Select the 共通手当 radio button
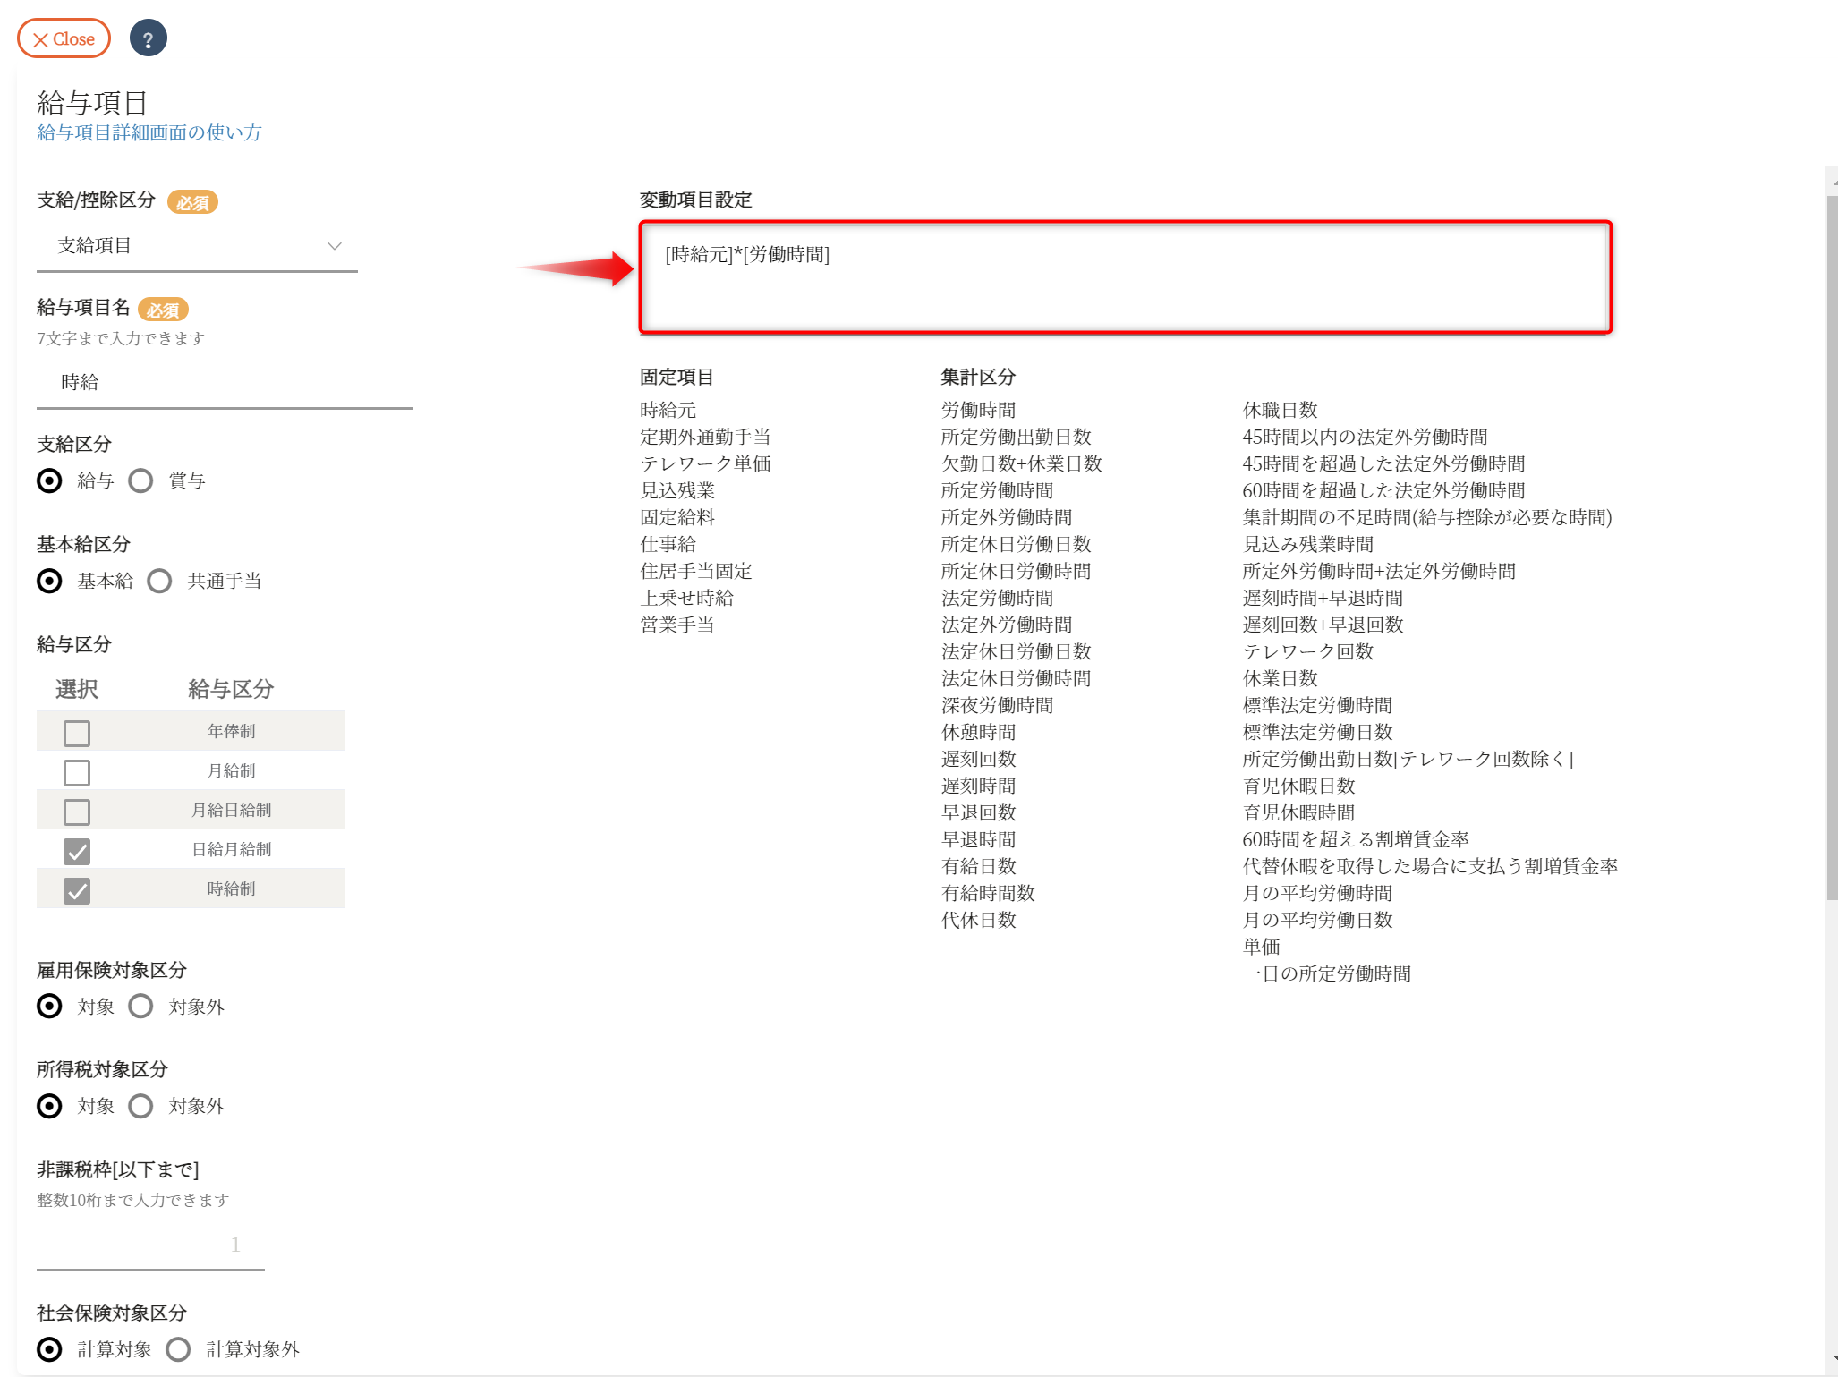 click(159, 582)
